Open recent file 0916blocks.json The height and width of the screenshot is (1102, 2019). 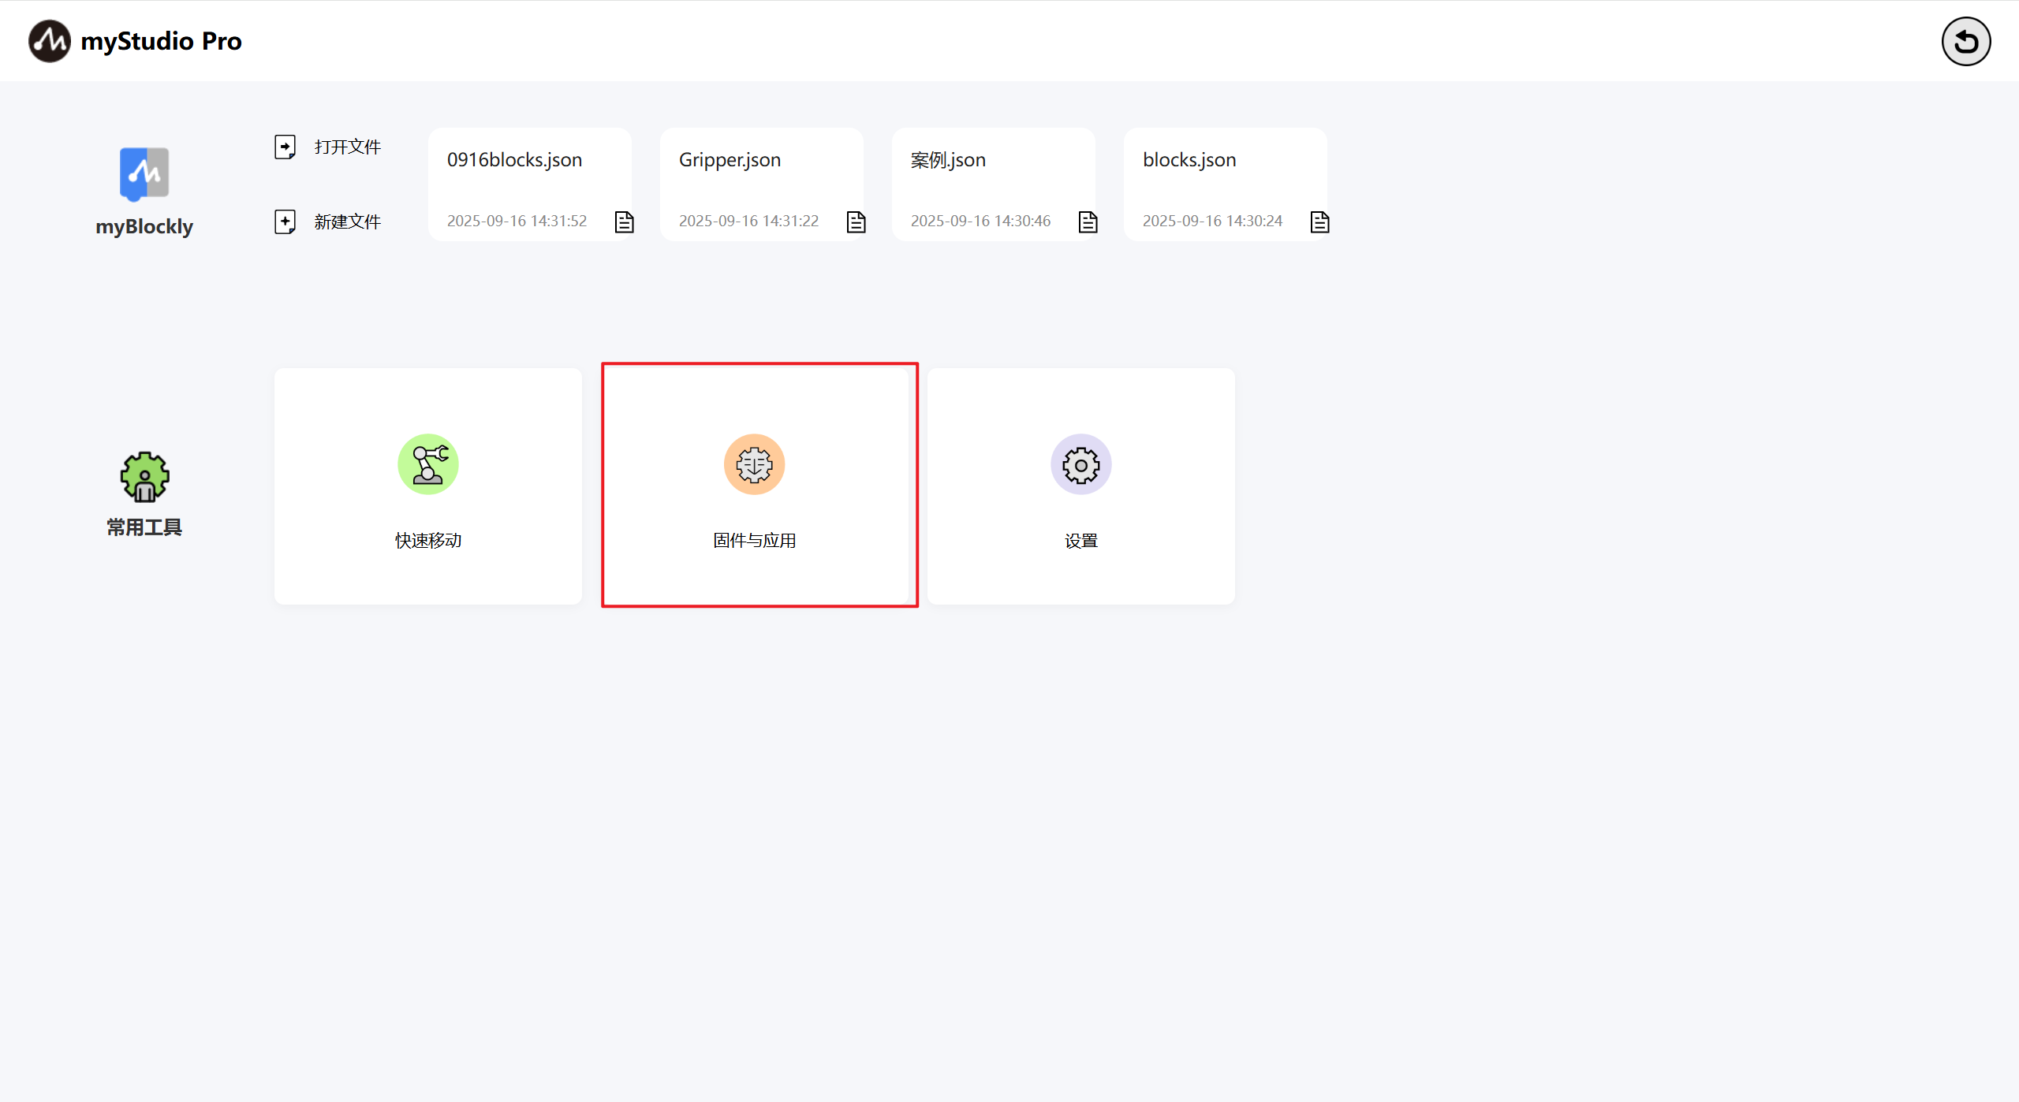pyautogui.click(x=514, y=160)
